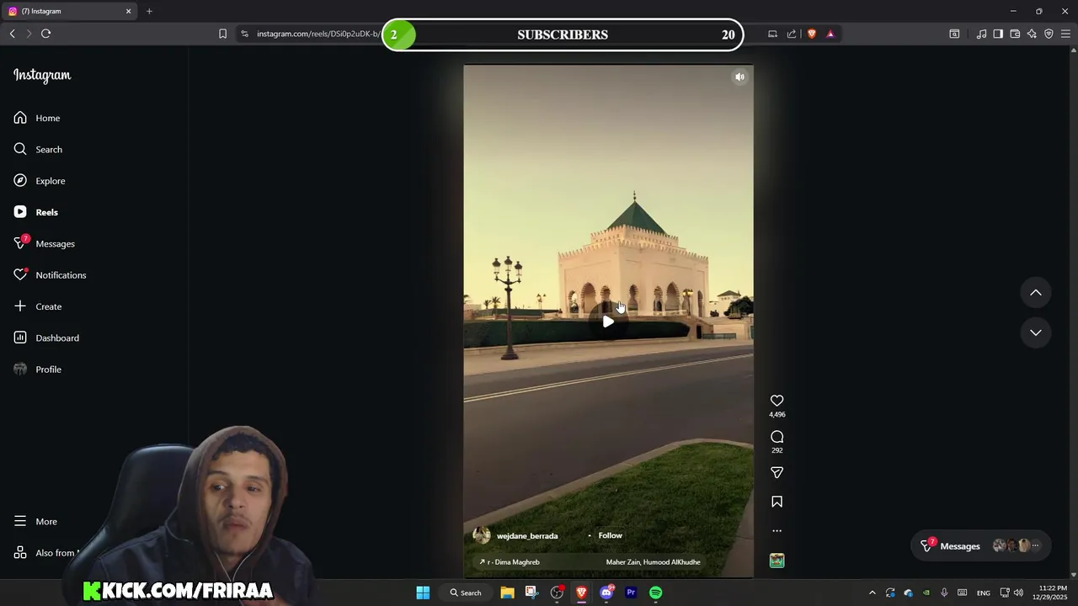The height and width of the screenshot is (606, 1078).
Task: Open the music note playlist icon
Action: pos(981,34)
